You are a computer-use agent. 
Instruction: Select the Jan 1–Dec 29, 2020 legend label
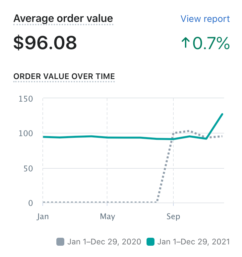104,242
